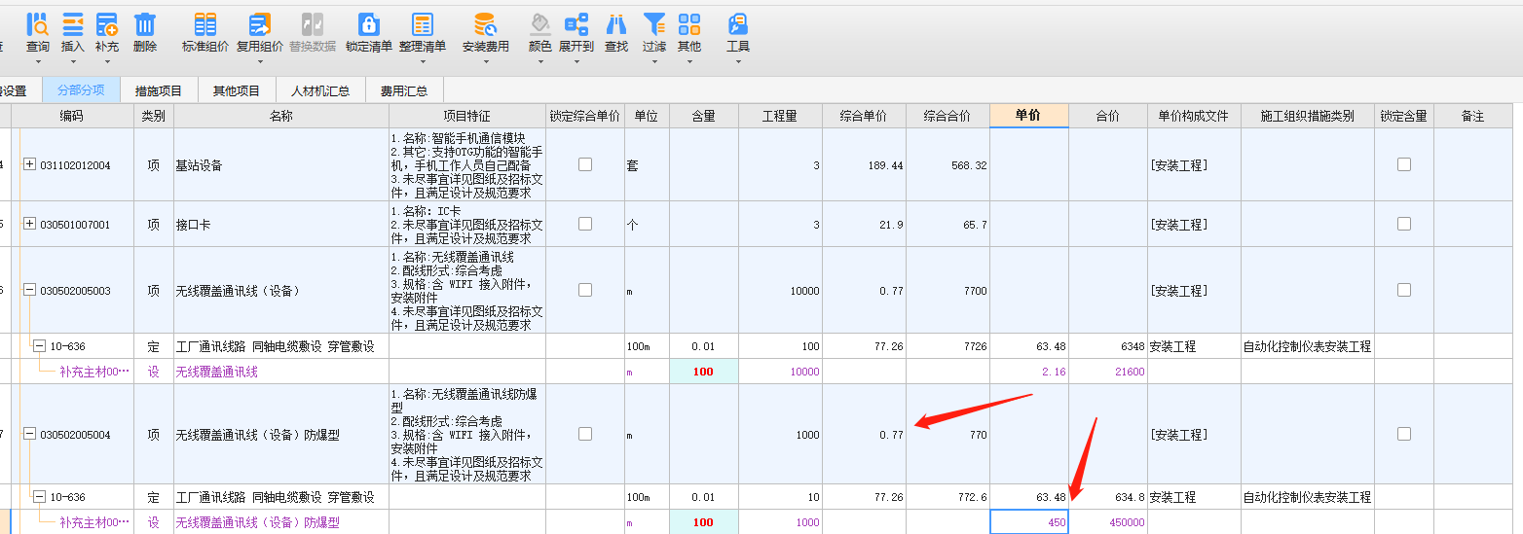Click the 编码 column header

coord(72,116)
